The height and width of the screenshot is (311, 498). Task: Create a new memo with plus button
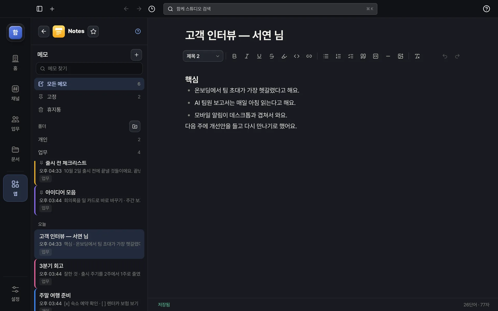[x=136, y=55]
